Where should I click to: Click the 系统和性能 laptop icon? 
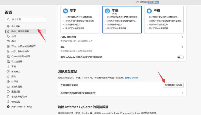pos(8,87)
